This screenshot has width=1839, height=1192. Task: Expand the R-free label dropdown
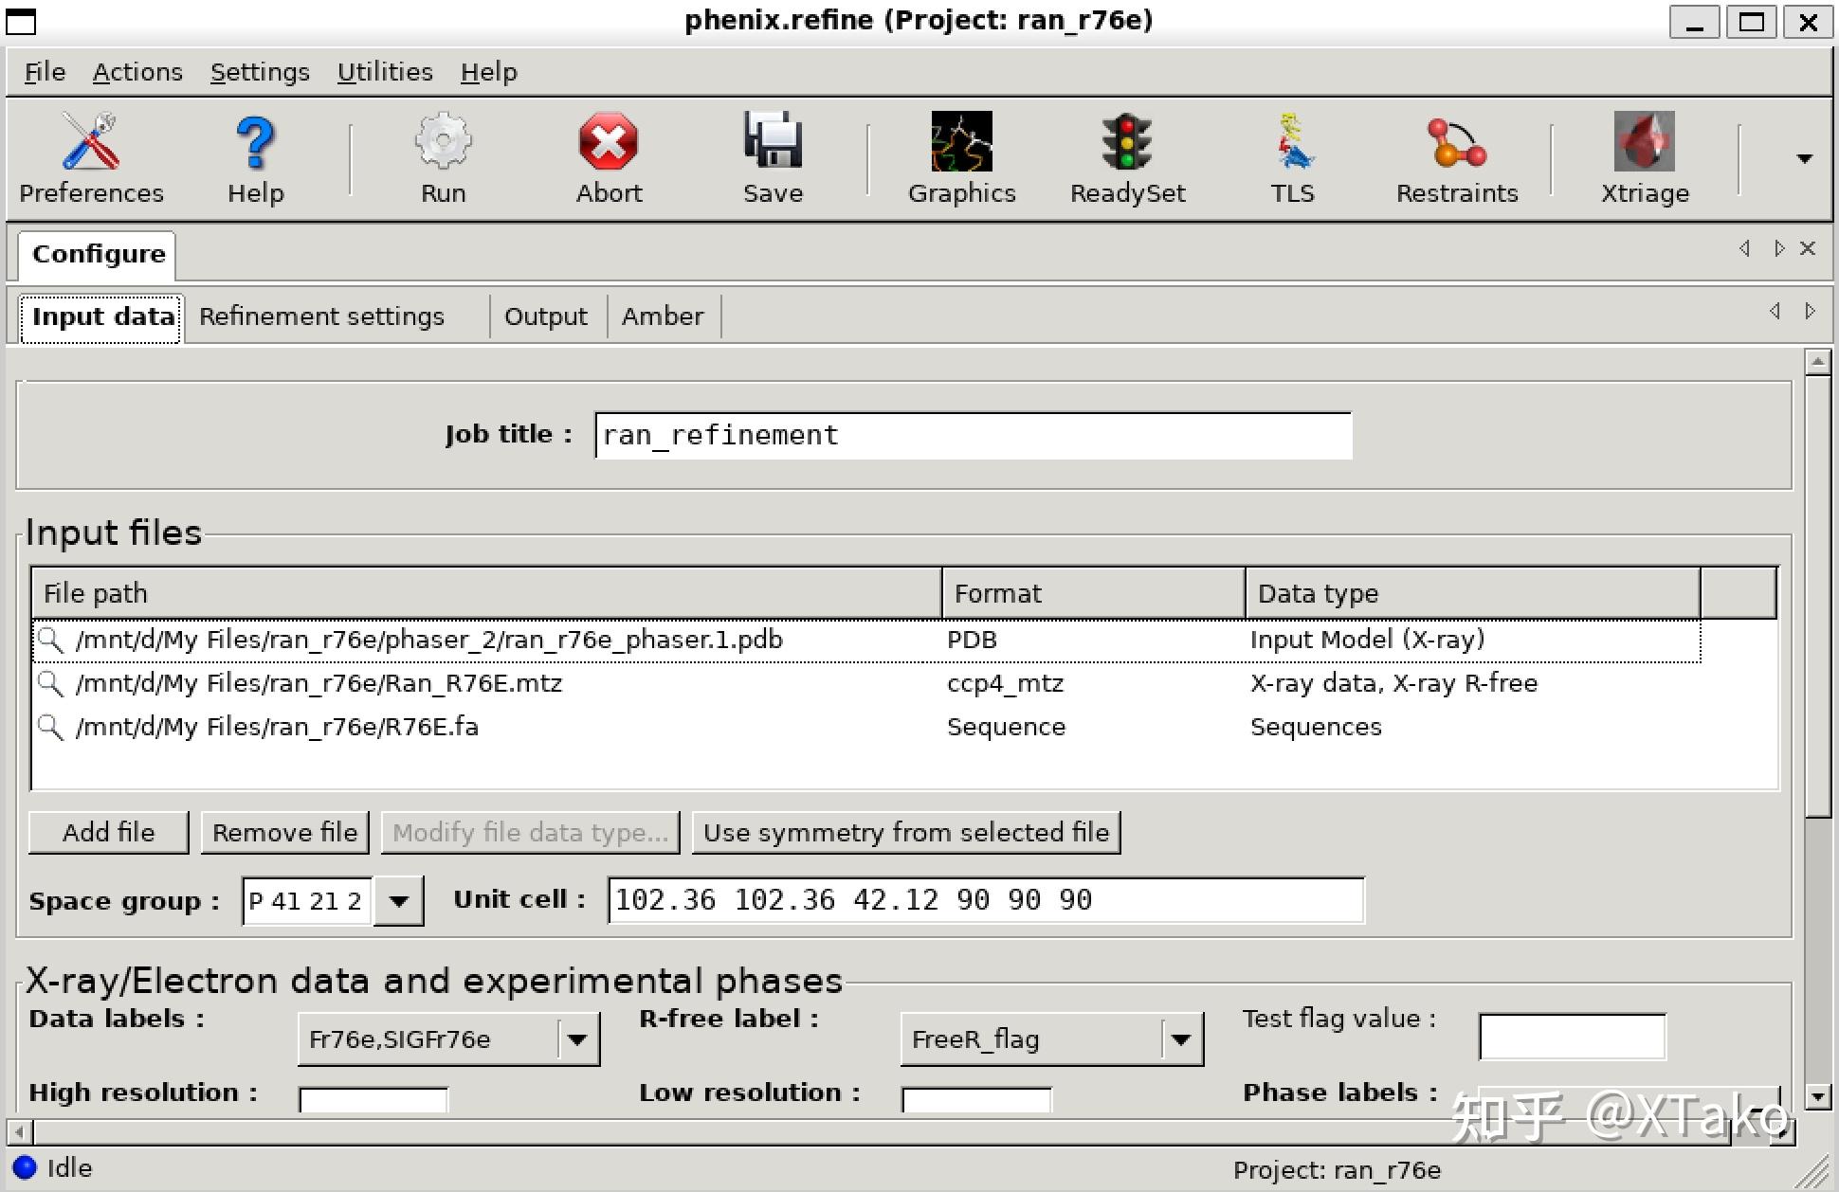pos(1181,1039)
